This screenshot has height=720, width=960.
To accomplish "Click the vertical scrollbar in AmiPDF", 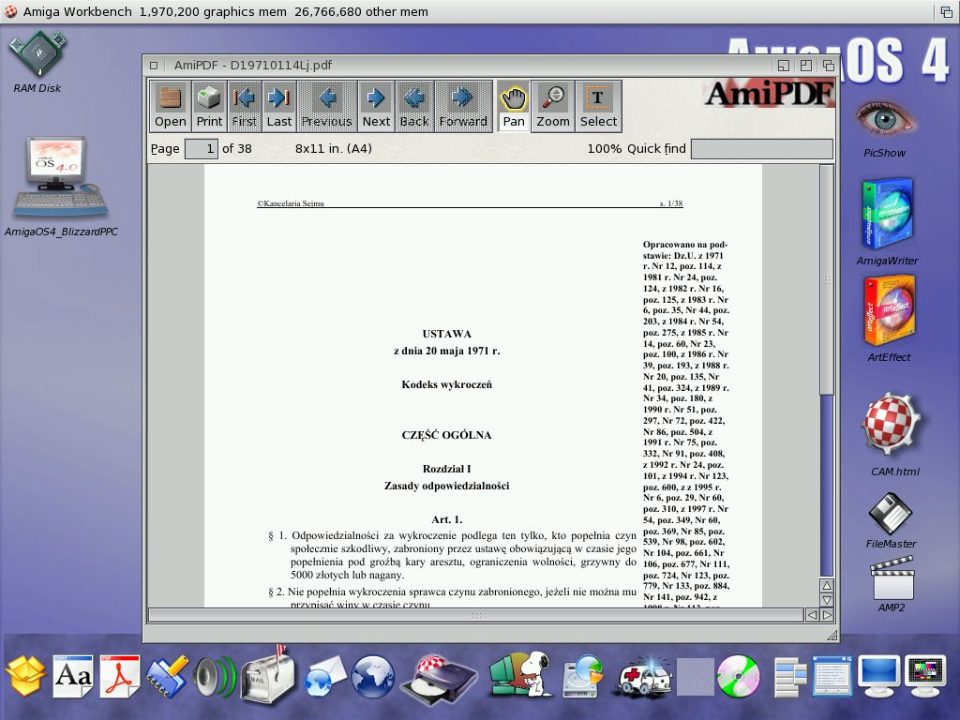I will 827,370.
